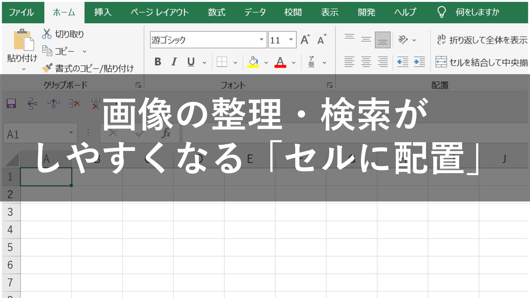
Task: Select row 5 header
Action: 10,247
